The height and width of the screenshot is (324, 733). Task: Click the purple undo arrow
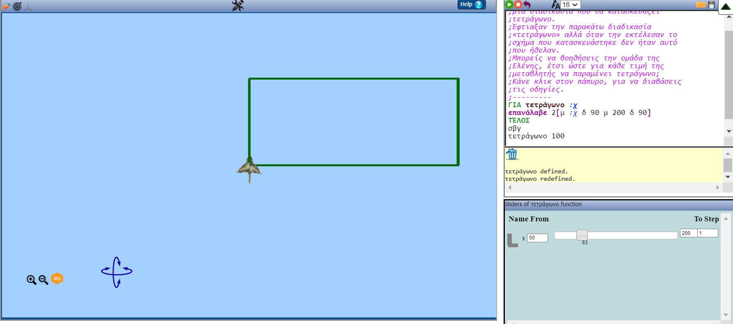point(527,5)
